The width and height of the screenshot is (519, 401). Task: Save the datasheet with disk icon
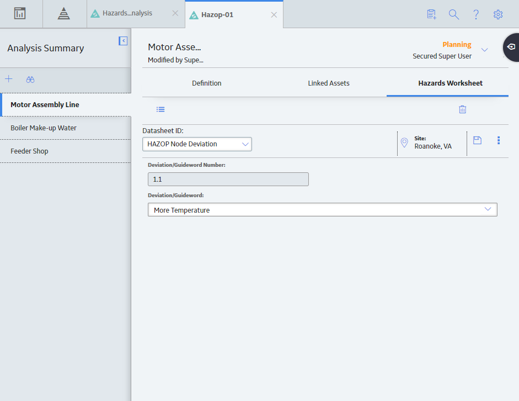(x=477, y=140)
